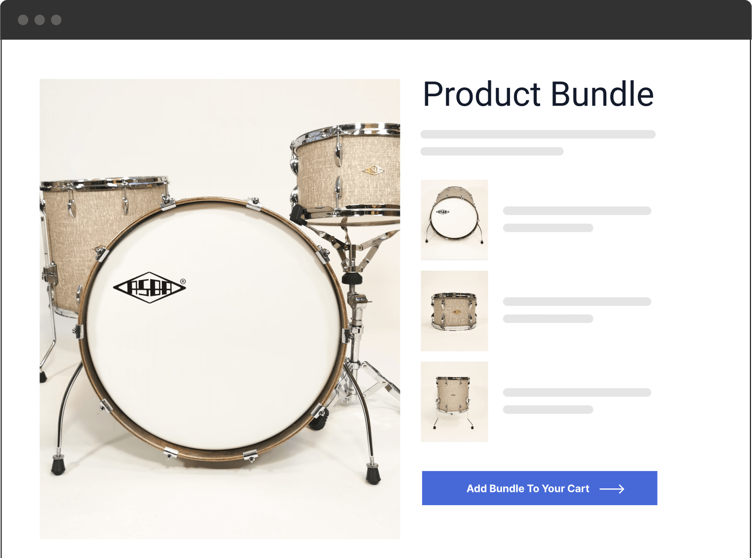Image resolution: width=752 pixels, height=558 pixels.
Task: Click the gold badge on rack tom
Action: (x=374, y=170)
